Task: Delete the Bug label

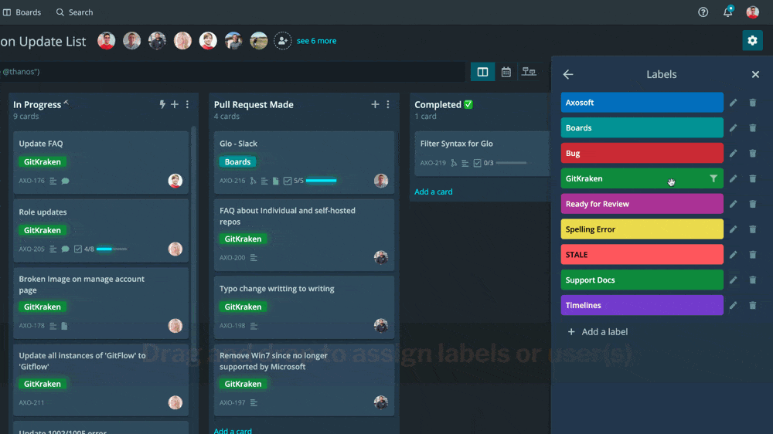Action: pos(753,153)
